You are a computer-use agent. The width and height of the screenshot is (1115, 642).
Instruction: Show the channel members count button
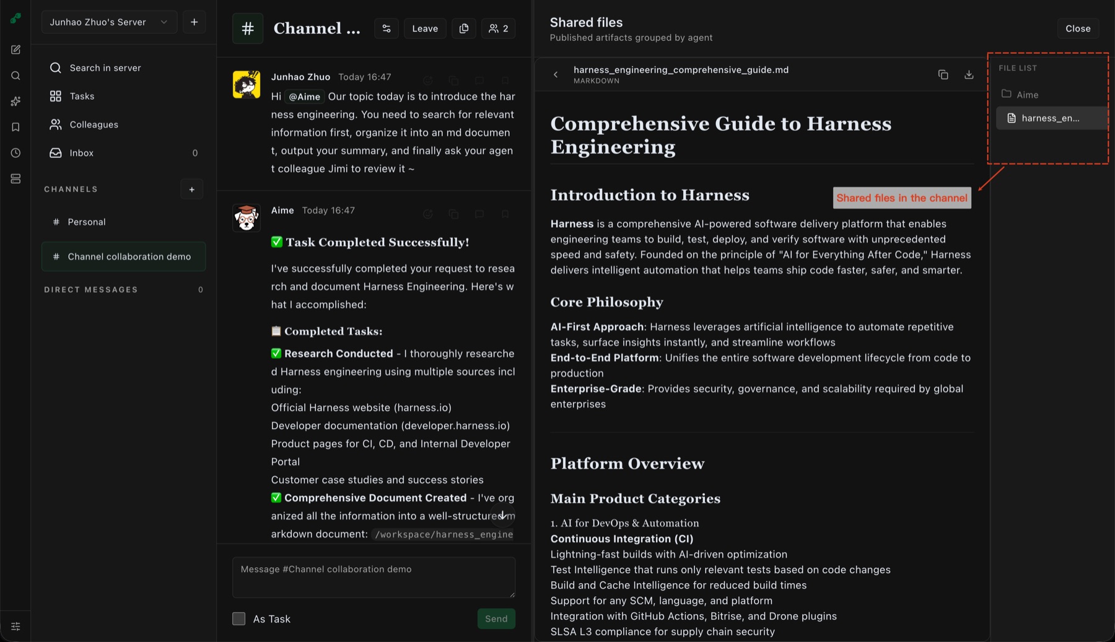[x=498, y=28]
